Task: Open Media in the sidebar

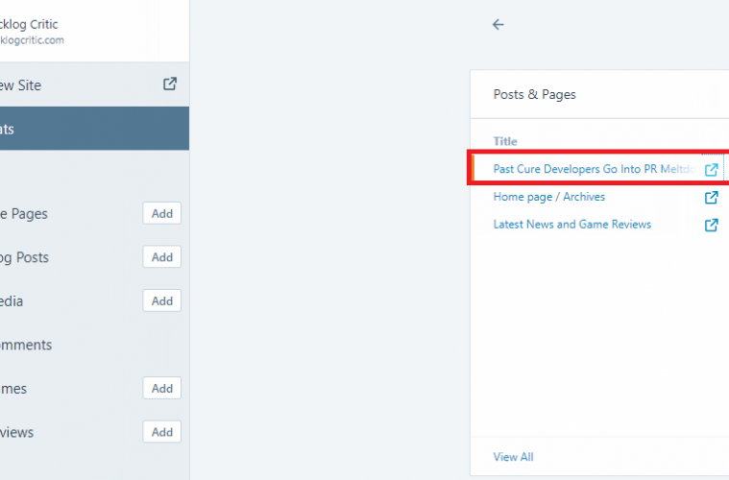Action: point(12,301)
